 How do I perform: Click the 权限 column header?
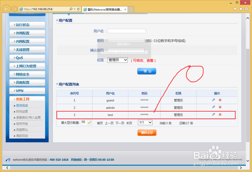pyautogui.click(x=178, y=93)
